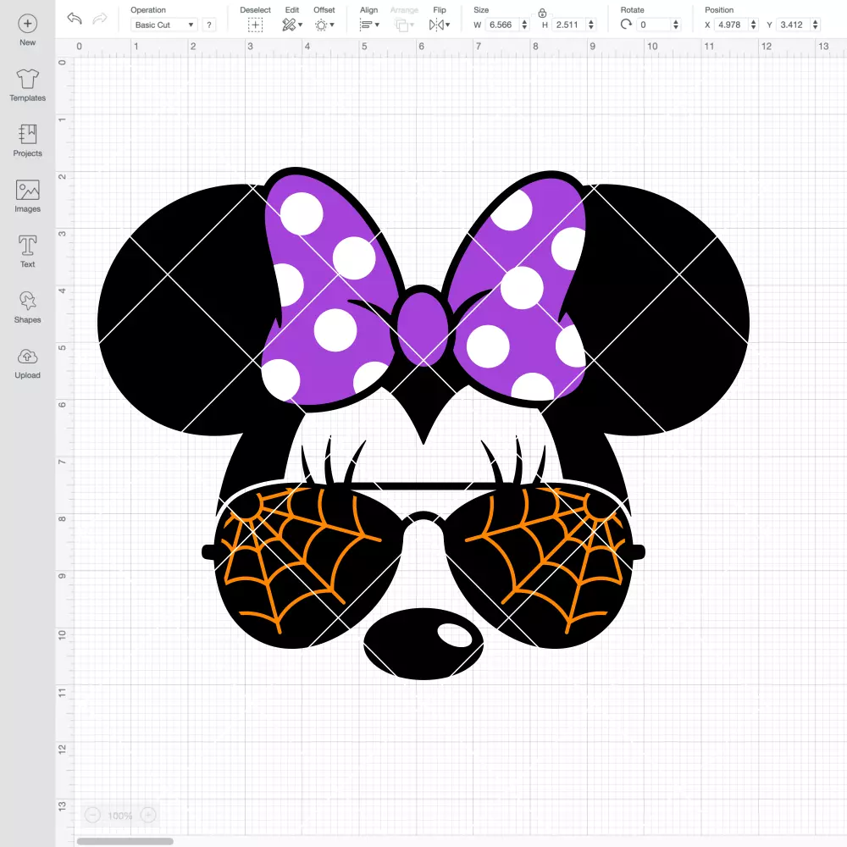Zoom out with the minus button
The height and width of the screenshot is (847, 847).
coord(93,815)
